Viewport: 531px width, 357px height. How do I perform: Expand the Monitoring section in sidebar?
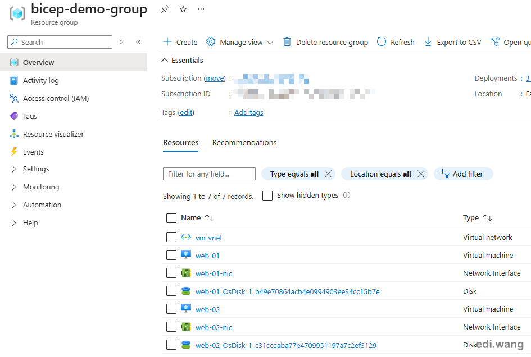(x=14, y=187)
